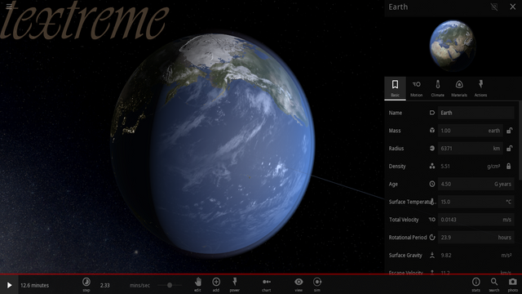Close the Earth properties panel
Viewport: 522px width, 294px height.
point(513,7)
